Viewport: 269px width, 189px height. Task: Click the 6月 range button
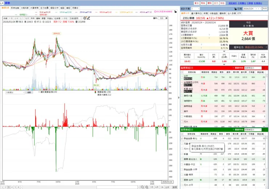(x=157, y=187)
